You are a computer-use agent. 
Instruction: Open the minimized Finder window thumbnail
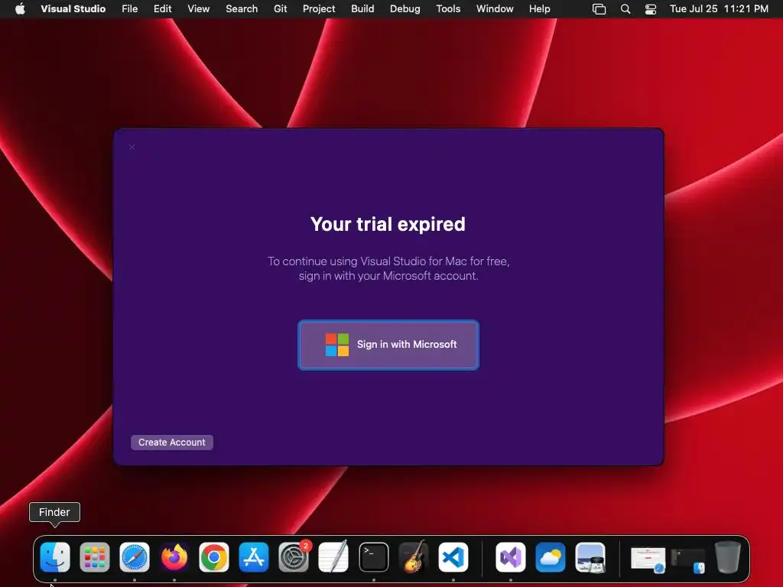688,560
